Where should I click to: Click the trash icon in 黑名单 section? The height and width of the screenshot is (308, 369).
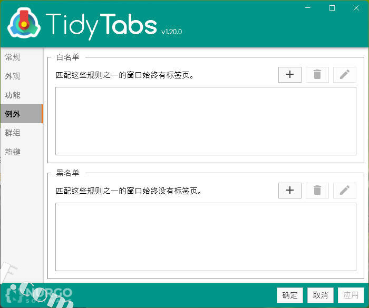point(317,190)
